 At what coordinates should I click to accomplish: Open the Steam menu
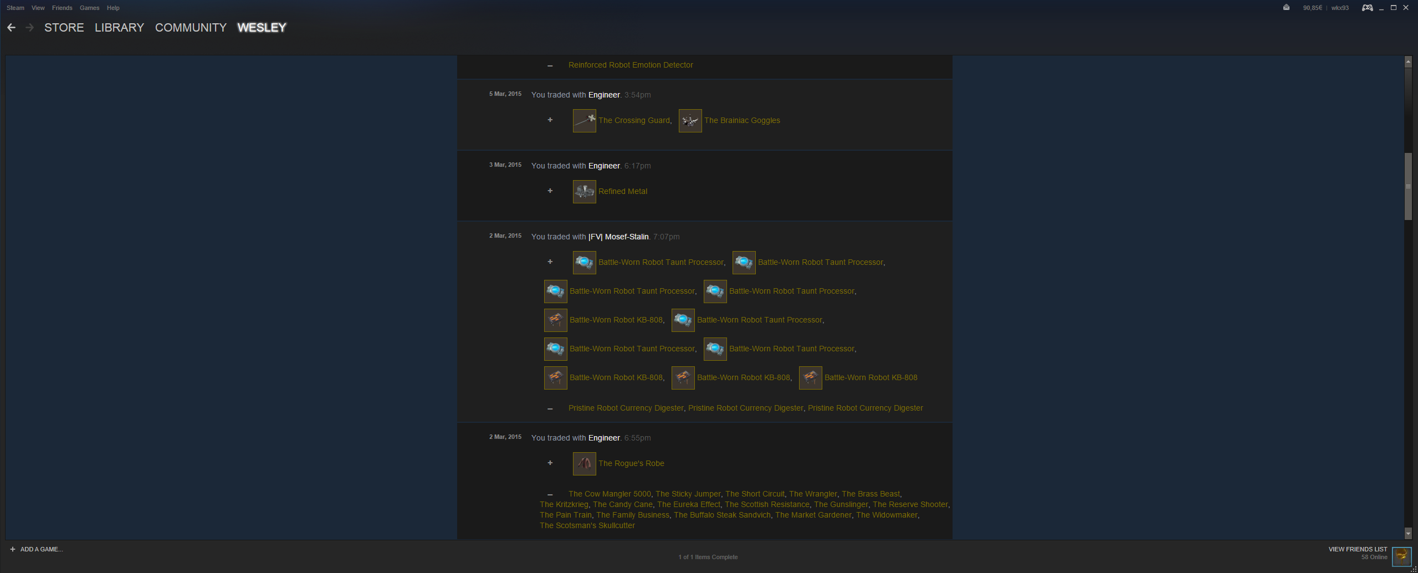coord(16,8)
